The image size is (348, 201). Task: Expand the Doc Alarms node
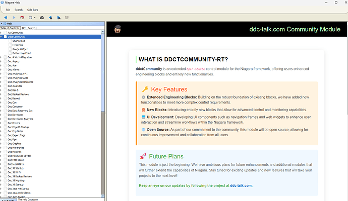point(1,70)
